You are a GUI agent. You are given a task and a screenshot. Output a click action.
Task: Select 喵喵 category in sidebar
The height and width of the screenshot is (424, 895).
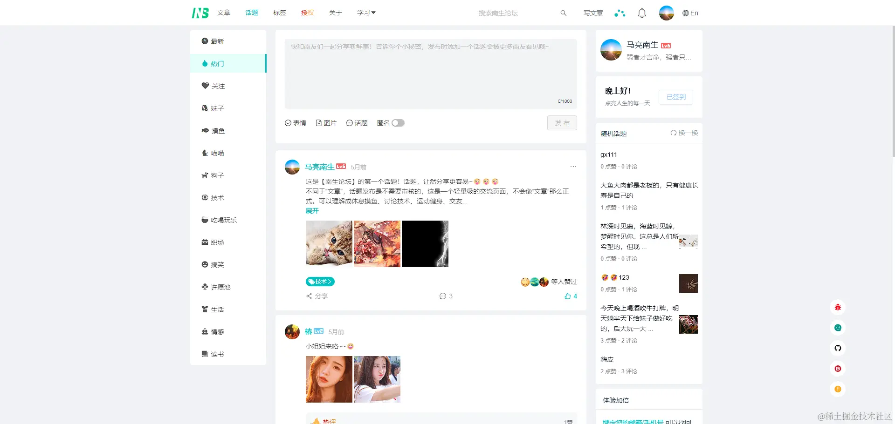228,153
